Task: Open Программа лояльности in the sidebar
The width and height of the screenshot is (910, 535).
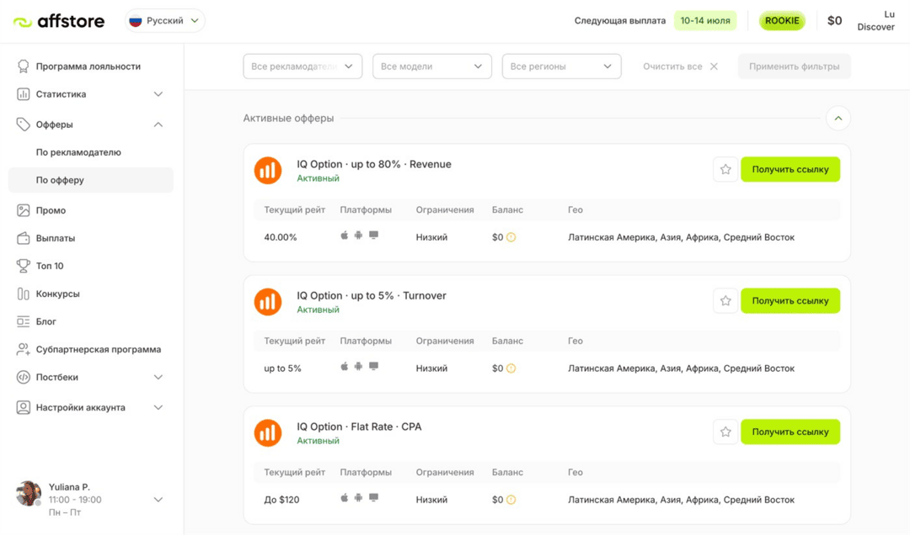Action: (88, 66)
